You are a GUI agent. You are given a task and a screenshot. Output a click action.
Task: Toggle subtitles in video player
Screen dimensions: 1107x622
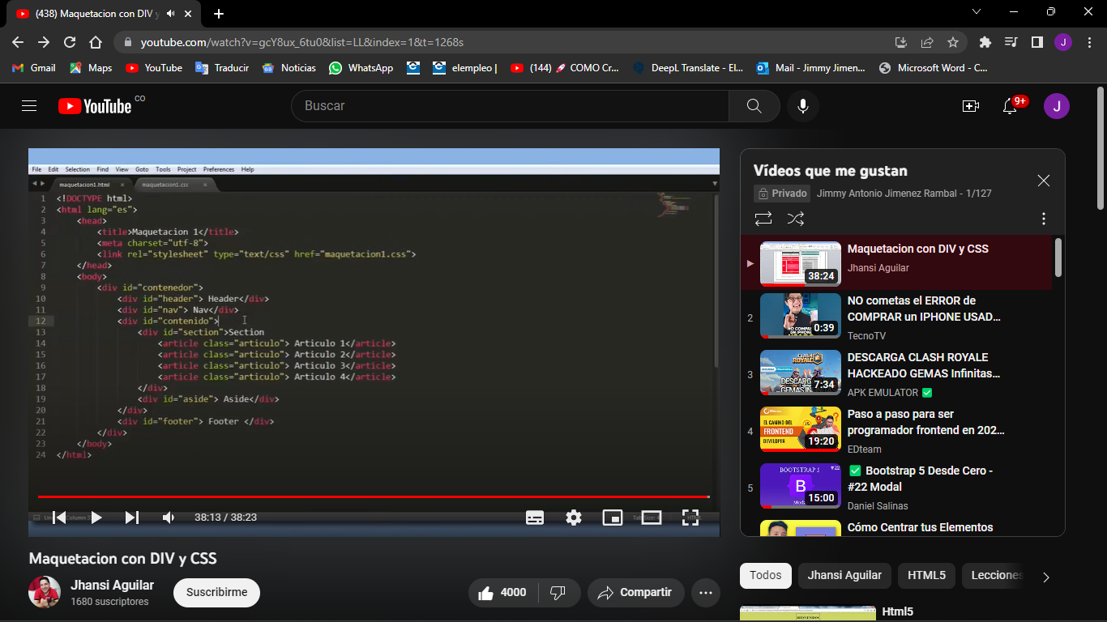[535, 518]
